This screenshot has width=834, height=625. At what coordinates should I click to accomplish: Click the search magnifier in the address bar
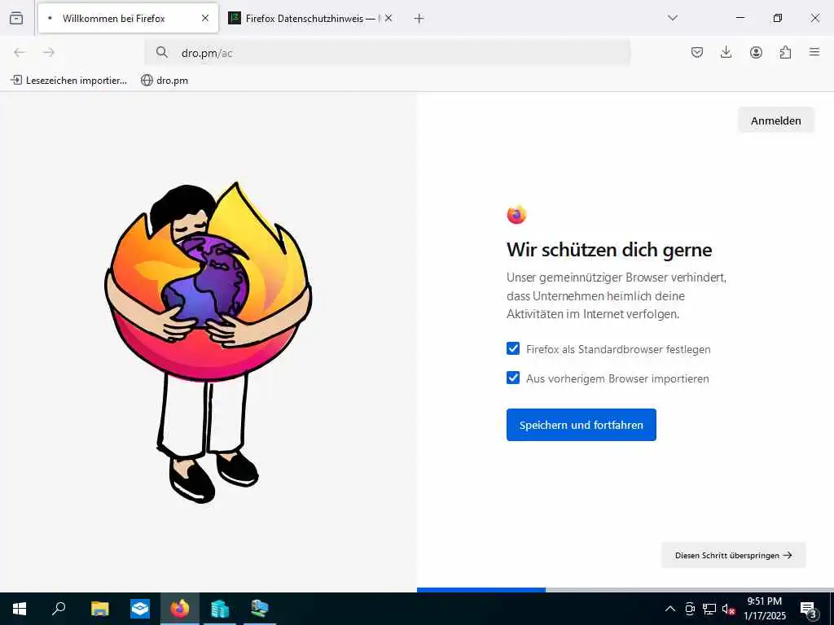pyautogui.click(x=162, y=52)
